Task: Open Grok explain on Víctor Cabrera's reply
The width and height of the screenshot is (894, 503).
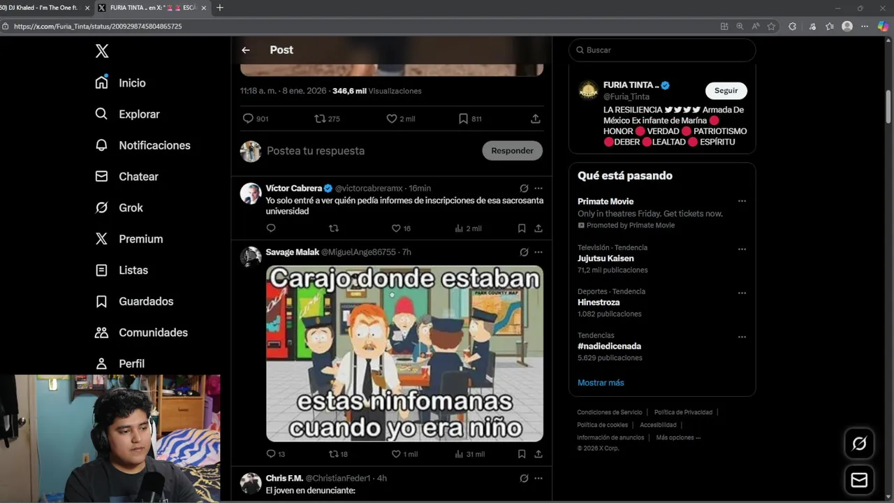Action: tap(524, 189)
